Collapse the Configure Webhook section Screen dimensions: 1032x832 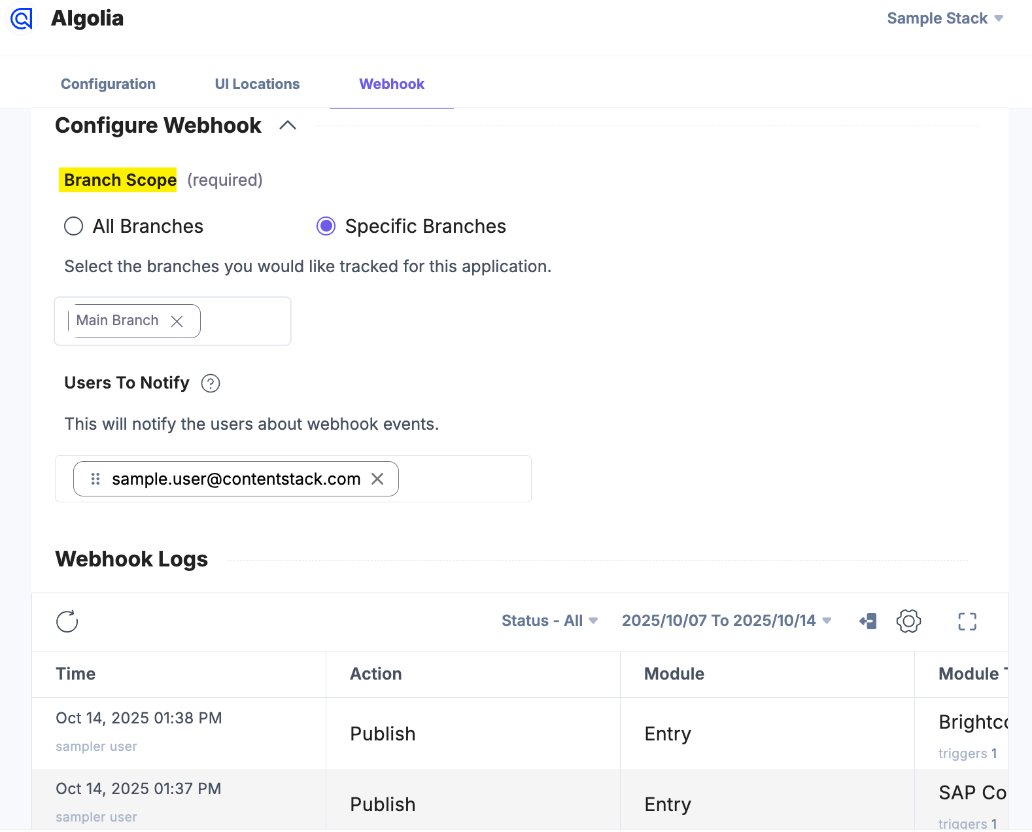click(288, 126)
